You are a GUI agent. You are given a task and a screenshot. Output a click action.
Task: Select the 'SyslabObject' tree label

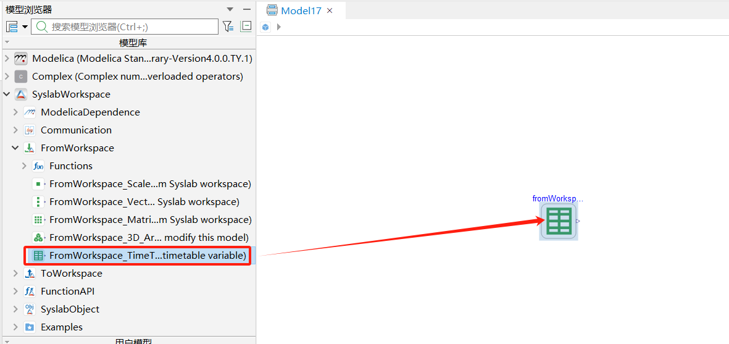pyautogui.click(x=70, y=309)
